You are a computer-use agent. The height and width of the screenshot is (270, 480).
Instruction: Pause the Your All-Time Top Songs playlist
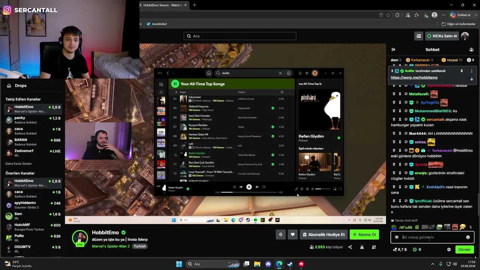[x=175, y=84]
